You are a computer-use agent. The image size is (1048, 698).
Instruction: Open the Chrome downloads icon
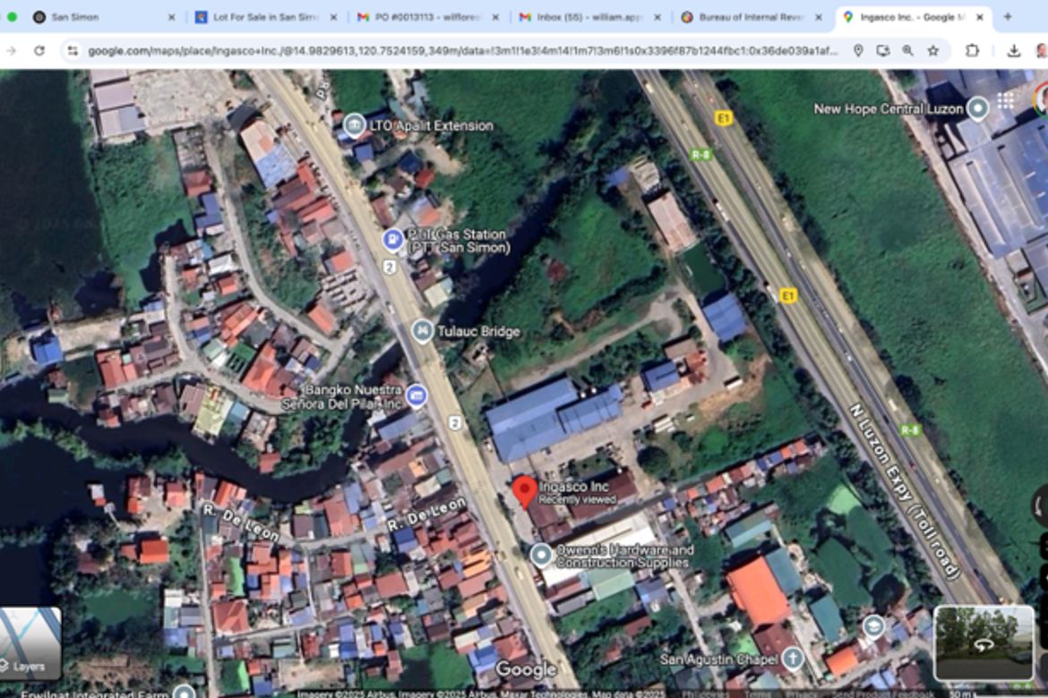click(1013, 51)
